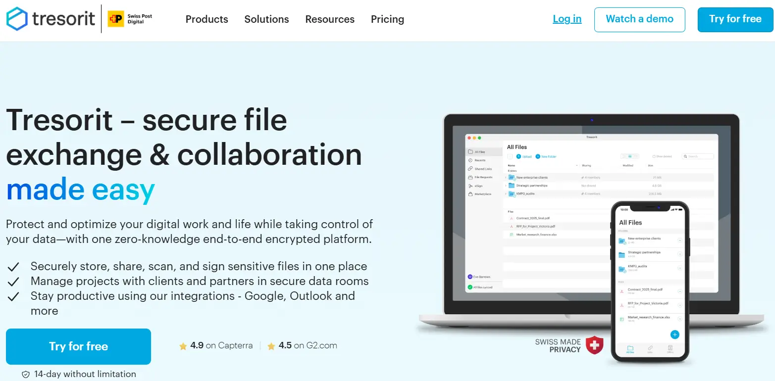Go to the Pricing page
Screen dimensions: 775x381
click(387, 19)
